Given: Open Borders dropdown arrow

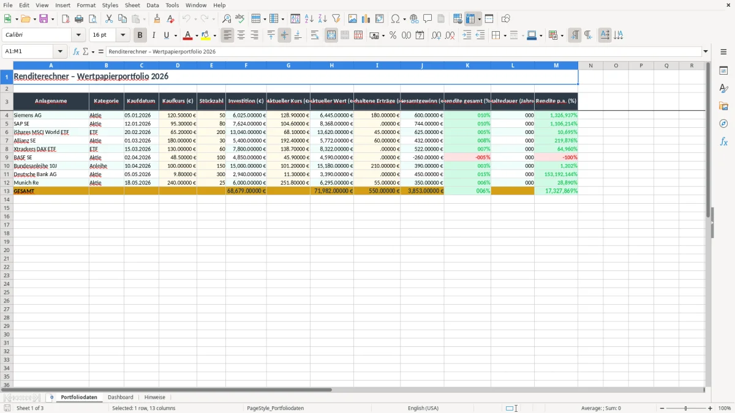Looking at the screenshot, I should pos(504,35).
